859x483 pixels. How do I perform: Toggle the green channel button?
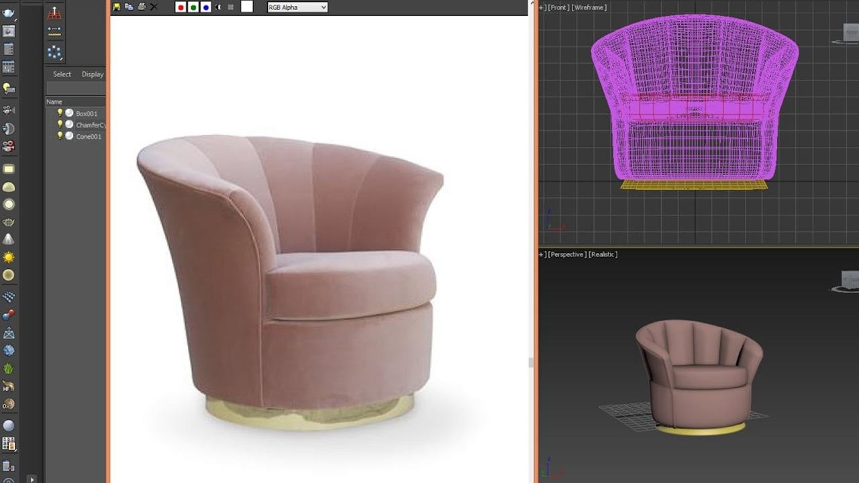[x=193, y=7]
